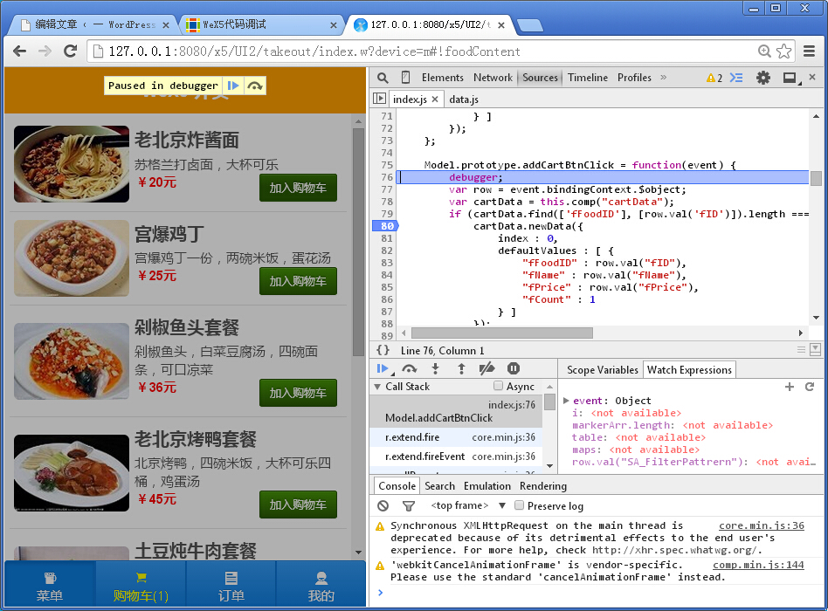Open the Rendering drawer tab
Screen dimensions: 828x611
pyautogui.click(x=543, y=486)
